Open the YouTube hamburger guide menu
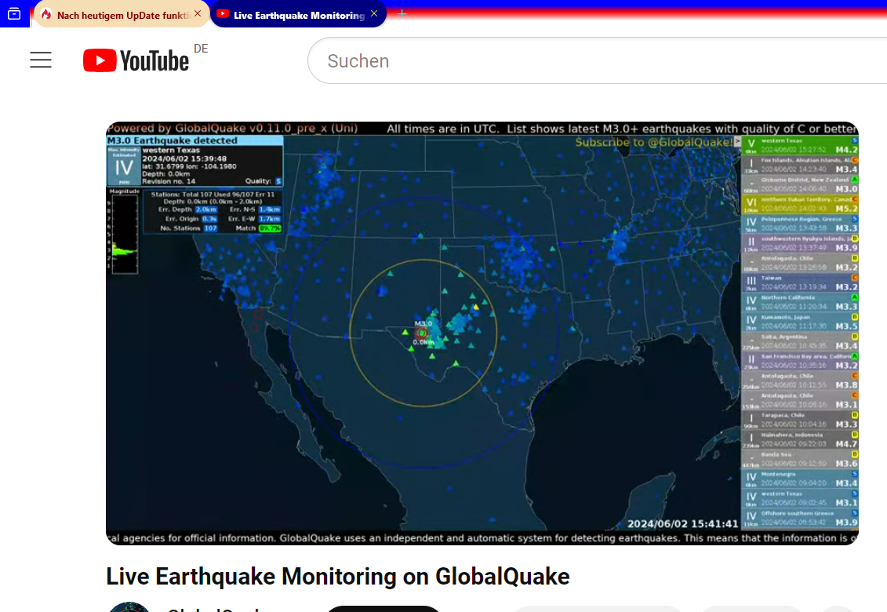This screenshot has width=887, height=612. click(41, 60)
